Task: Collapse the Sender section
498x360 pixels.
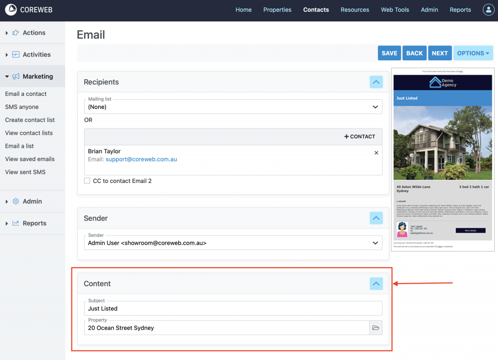Action: 376,218
